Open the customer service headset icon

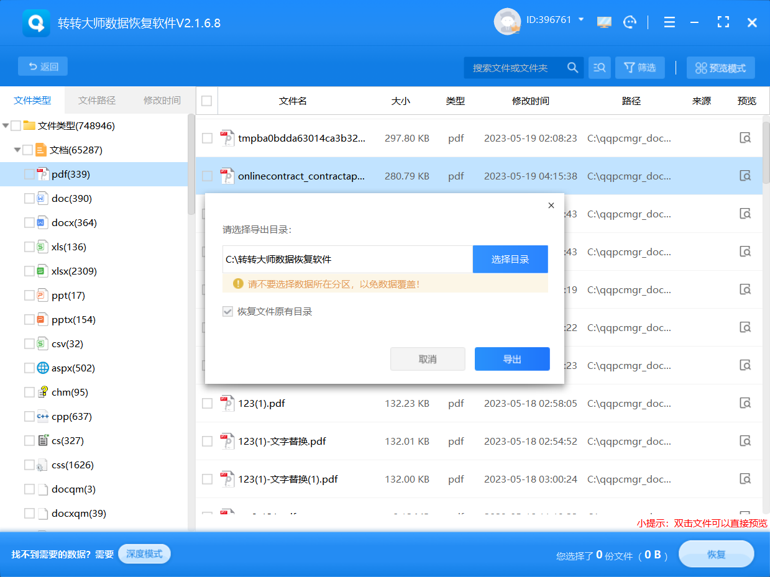coord(630,22)
